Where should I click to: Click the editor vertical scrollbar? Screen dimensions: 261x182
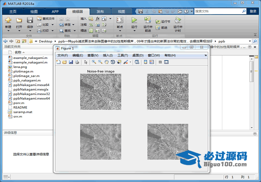[252, 71]
